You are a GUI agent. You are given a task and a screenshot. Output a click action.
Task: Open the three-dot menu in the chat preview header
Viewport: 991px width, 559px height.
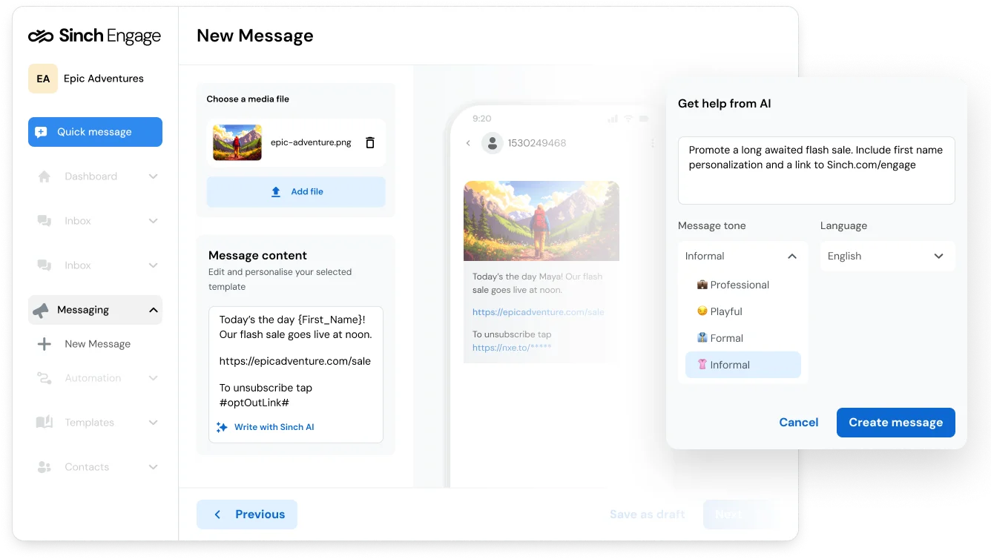[x=652, y=143]
